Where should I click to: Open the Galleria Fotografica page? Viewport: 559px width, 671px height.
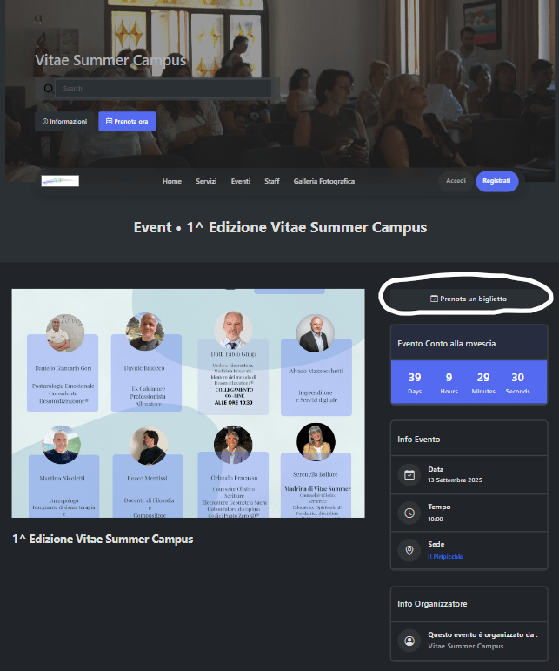point(324,181)
